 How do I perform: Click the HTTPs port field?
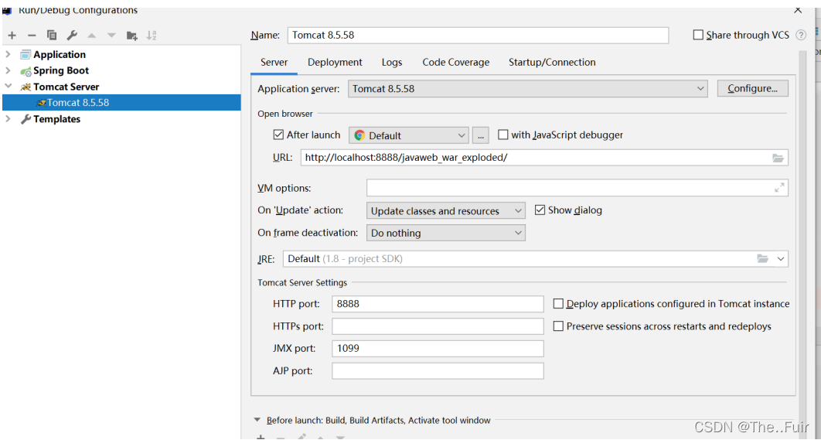(x=438, y=326)
